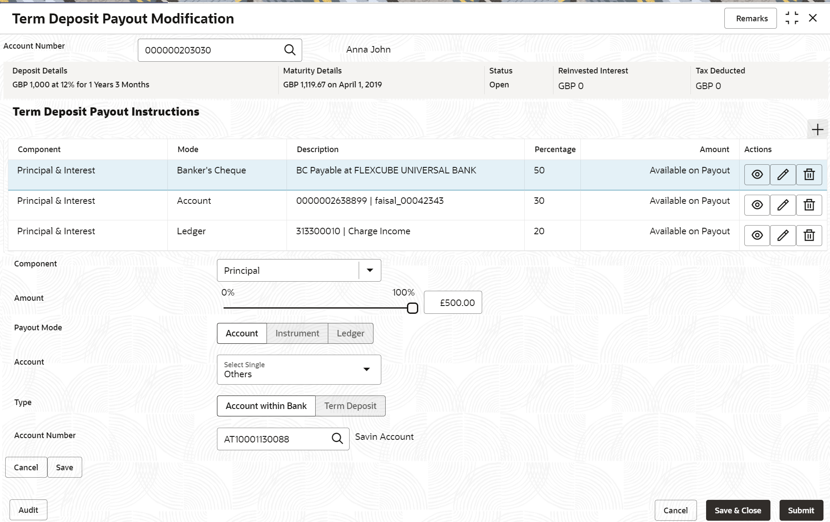Viewport: 830px width, 522px height.
Task: Search payout account AT10001130088 with magnifier icon
Action: (x=337, y=439)
